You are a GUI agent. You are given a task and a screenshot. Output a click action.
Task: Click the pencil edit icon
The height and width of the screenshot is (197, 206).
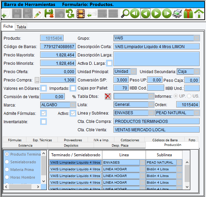coord(38,14)
